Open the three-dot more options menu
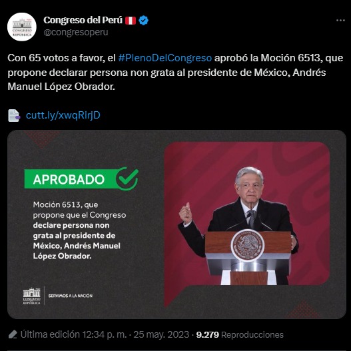The width and height of the screenshot is (351, 351). (340, 21)
